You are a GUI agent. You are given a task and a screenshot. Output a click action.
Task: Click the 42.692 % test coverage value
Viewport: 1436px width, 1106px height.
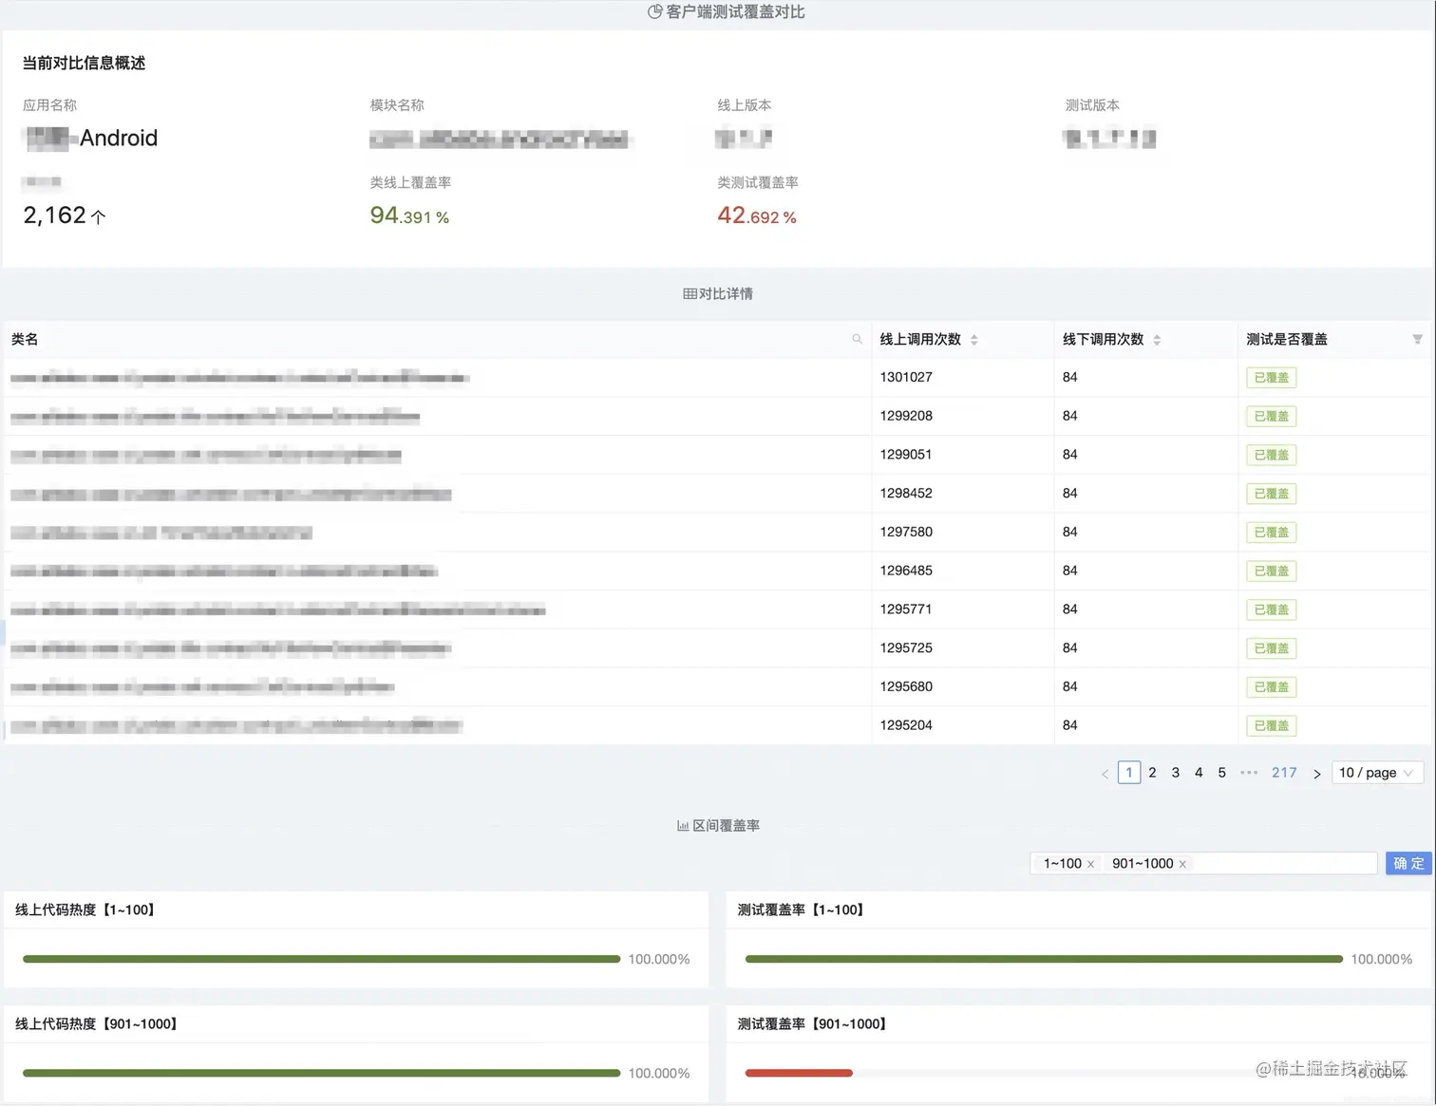pos(757,216)
